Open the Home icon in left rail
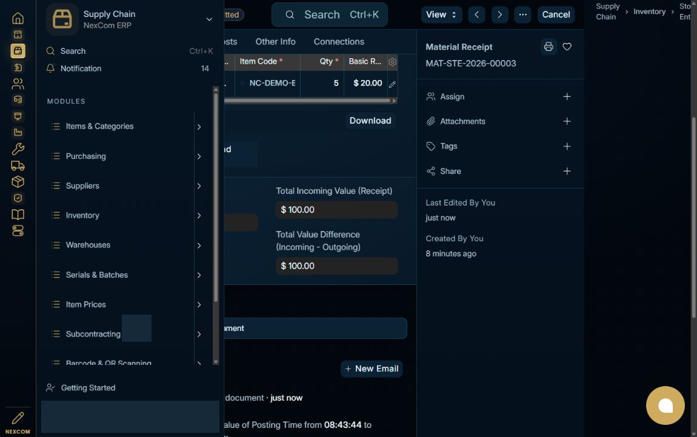 (x=18, y=18)
